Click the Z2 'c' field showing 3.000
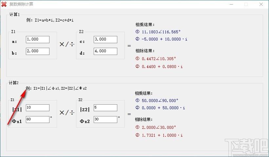This screenshot has height=157, width=269. pos(106,40)
